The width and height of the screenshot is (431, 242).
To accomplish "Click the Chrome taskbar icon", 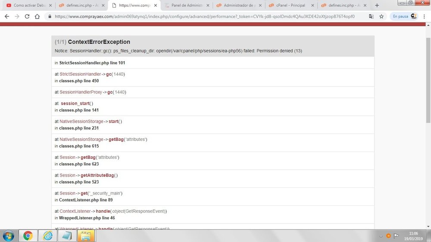I will click(28, 236).
